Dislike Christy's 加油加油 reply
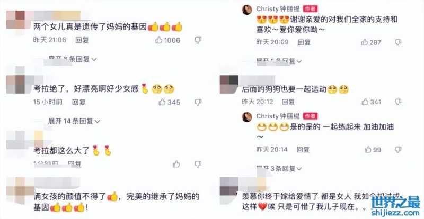The image size is (424, 219). point(398,150)
